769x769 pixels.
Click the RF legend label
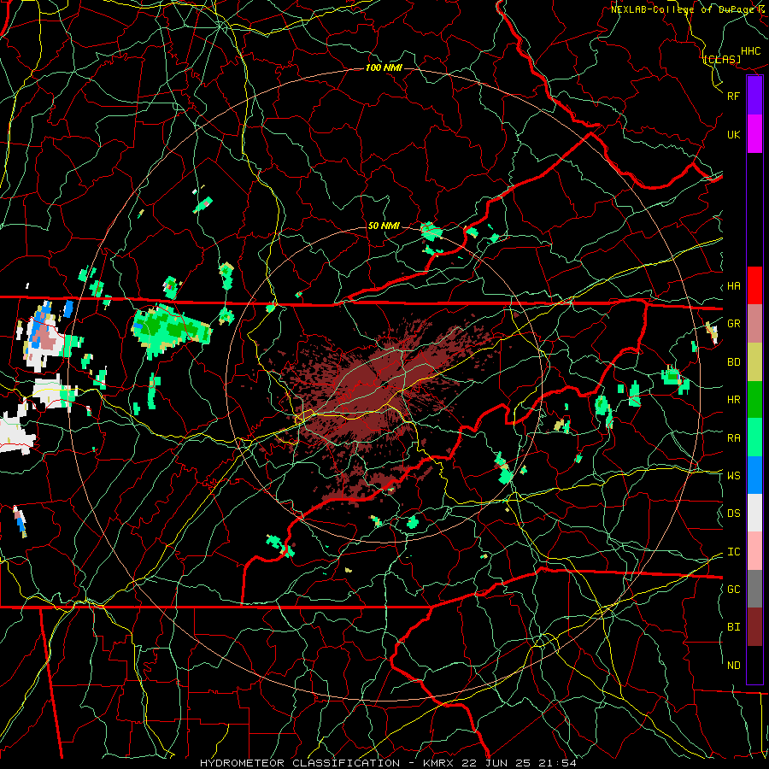pyautogui.click(x=733, y=96)
